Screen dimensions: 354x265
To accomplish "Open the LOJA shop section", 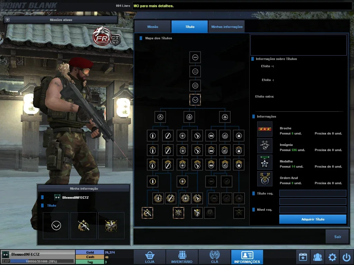I will point(150,257).
